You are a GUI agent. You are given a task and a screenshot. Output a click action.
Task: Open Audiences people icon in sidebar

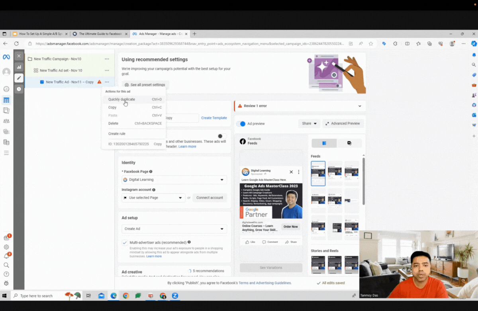6,121
